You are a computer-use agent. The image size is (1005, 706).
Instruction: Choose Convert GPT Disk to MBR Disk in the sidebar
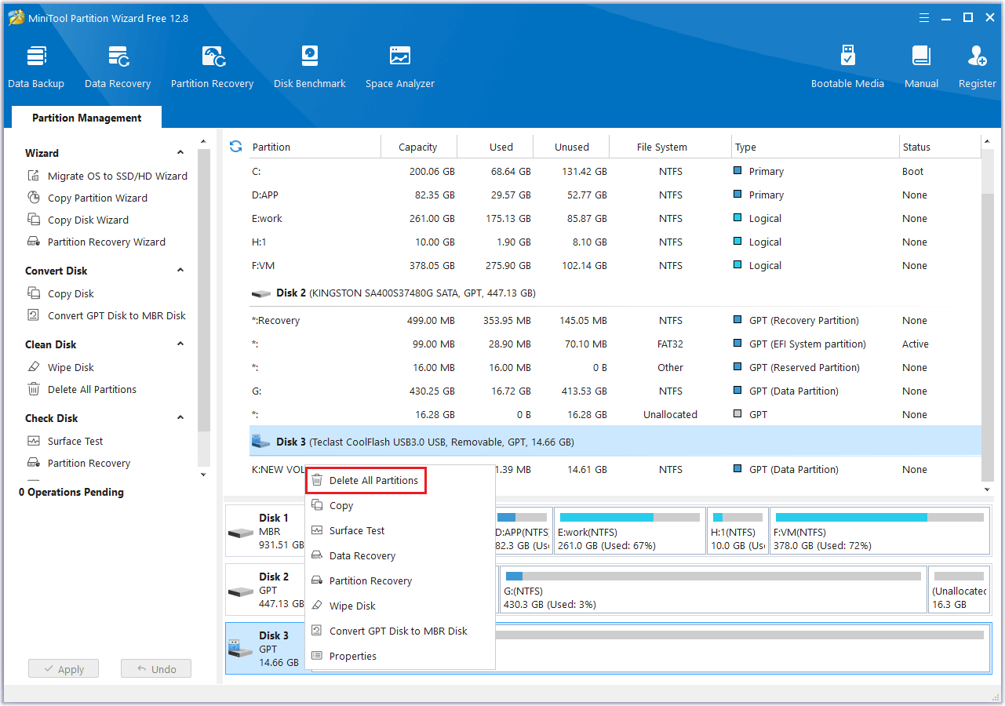(x=107, y=315)
